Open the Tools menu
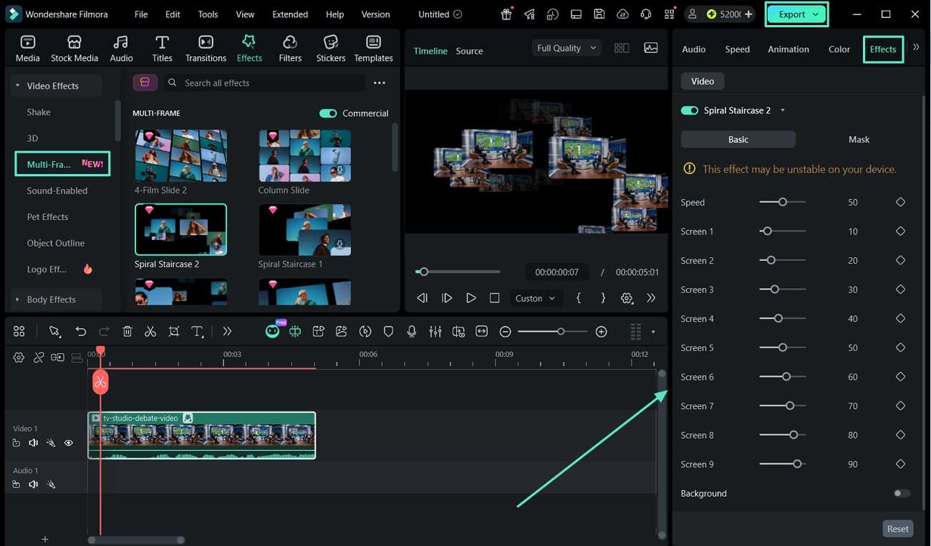931x546 pixels. pos(208,14)
